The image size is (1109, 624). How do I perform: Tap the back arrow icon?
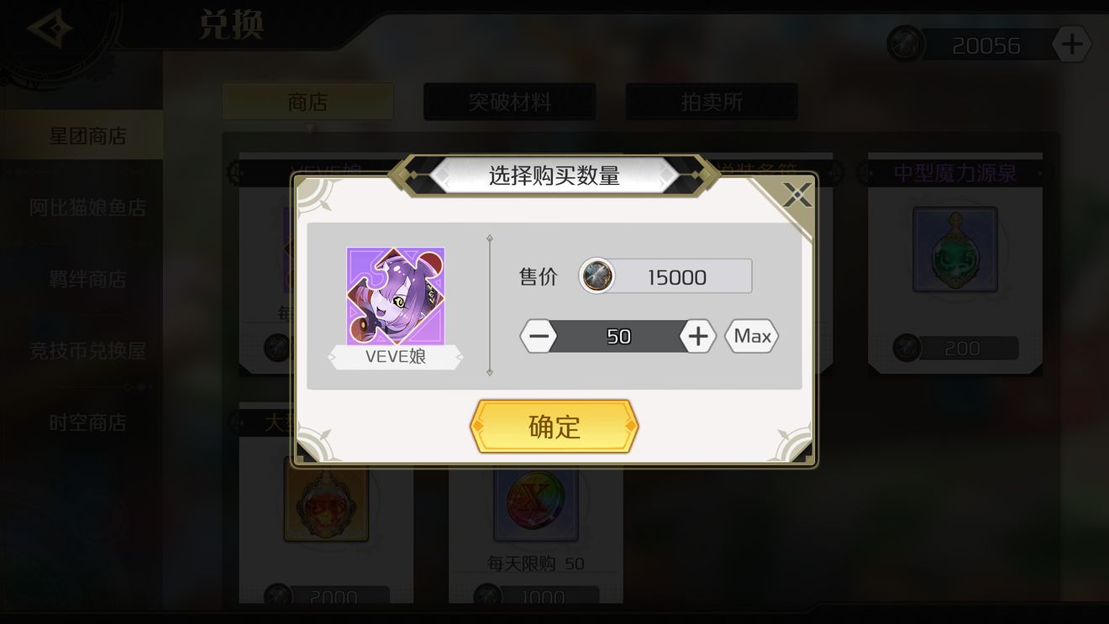(x=49, y=29)
